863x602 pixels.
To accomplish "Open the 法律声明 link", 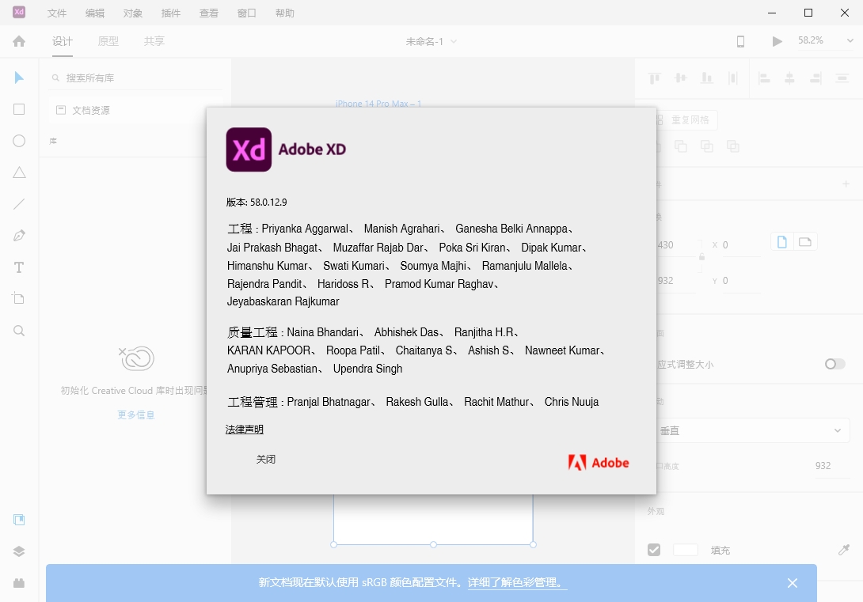I will 245,430.
